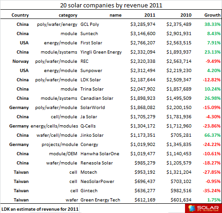Select the 'Ja Solar' name cell
222x213 pixels.
(x=89, y=117)
